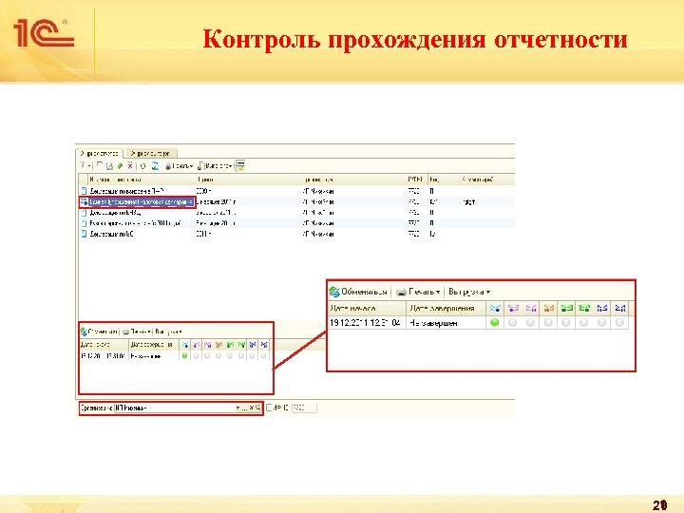684x513 pixels.
Task: Toggle the ИФНС filter checkbox
Action: (269, 408)
